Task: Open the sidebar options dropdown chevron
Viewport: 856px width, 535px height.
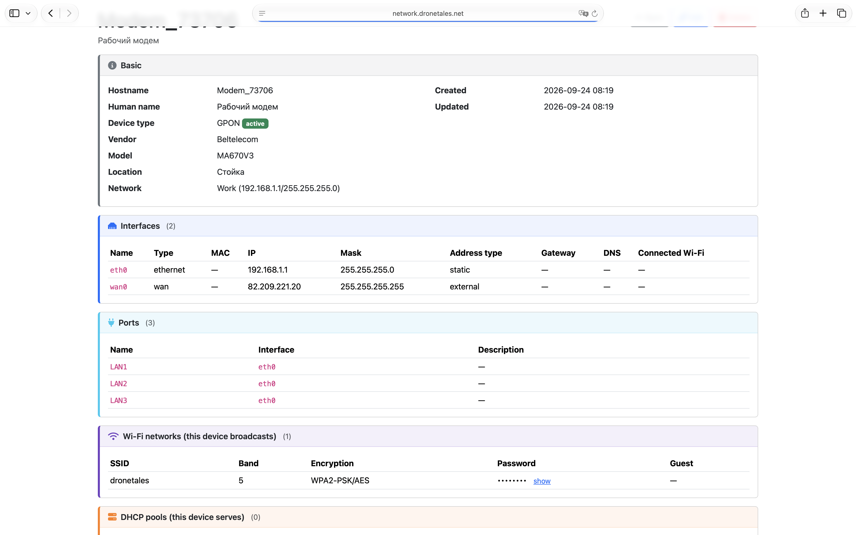Action: point(28,14)
